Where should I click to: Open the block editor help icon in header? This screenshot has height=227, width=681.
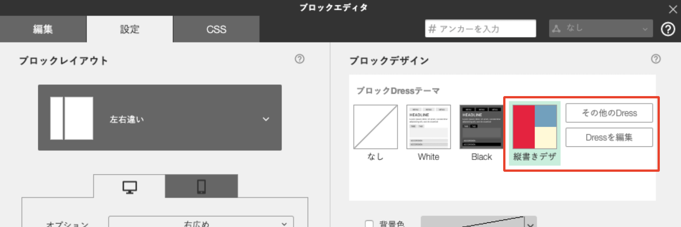click(x=668, y=29)
